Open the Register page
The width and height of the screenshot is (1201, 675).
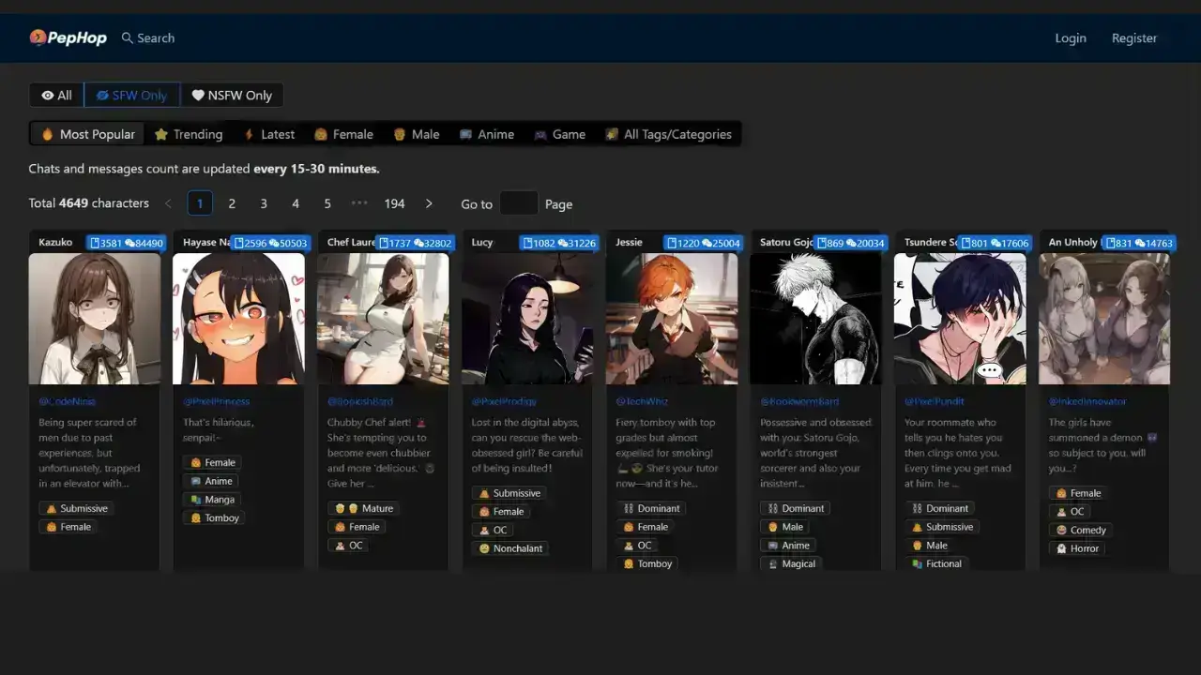1134,38
